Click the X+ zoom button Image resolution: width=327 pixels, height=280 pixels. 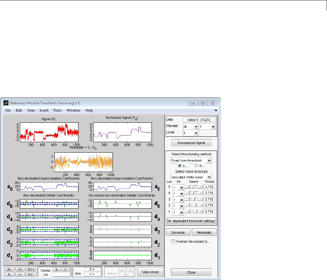(9, 269)
